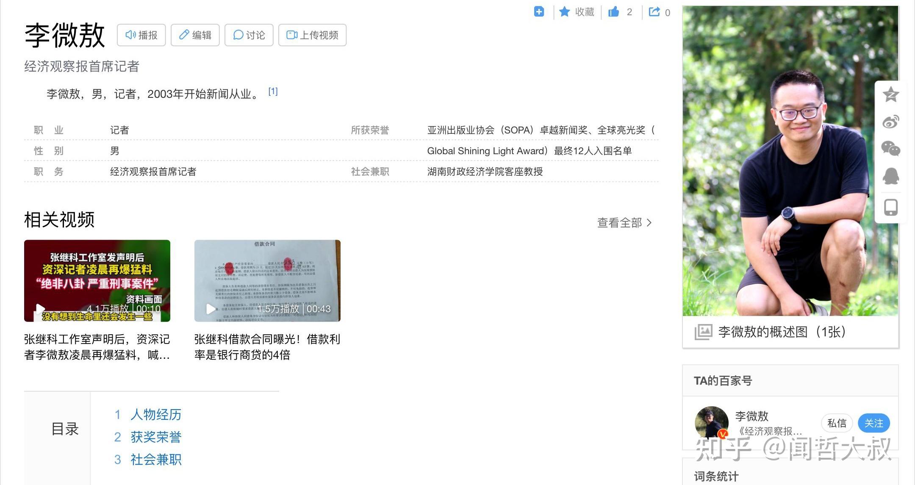The image size is (915, 485).
Task: Click the 目录 label
Action: pyautogui.click(x=65, y=429)
